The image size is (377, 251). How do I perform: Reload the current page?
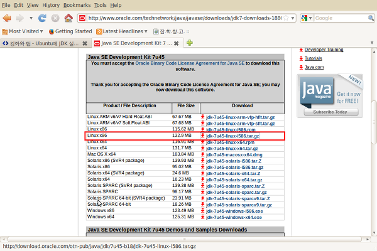[x=42, y=18]
